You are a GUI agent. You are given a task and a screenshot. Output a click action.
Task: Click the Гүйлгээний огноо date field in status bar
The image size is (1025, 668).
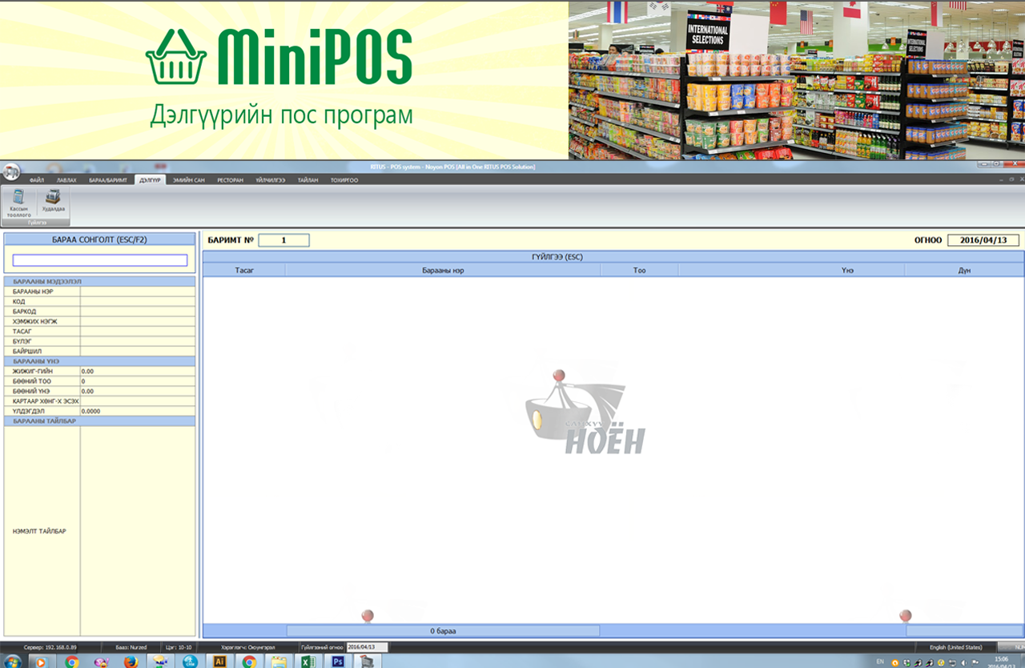(x=367, y=647)
